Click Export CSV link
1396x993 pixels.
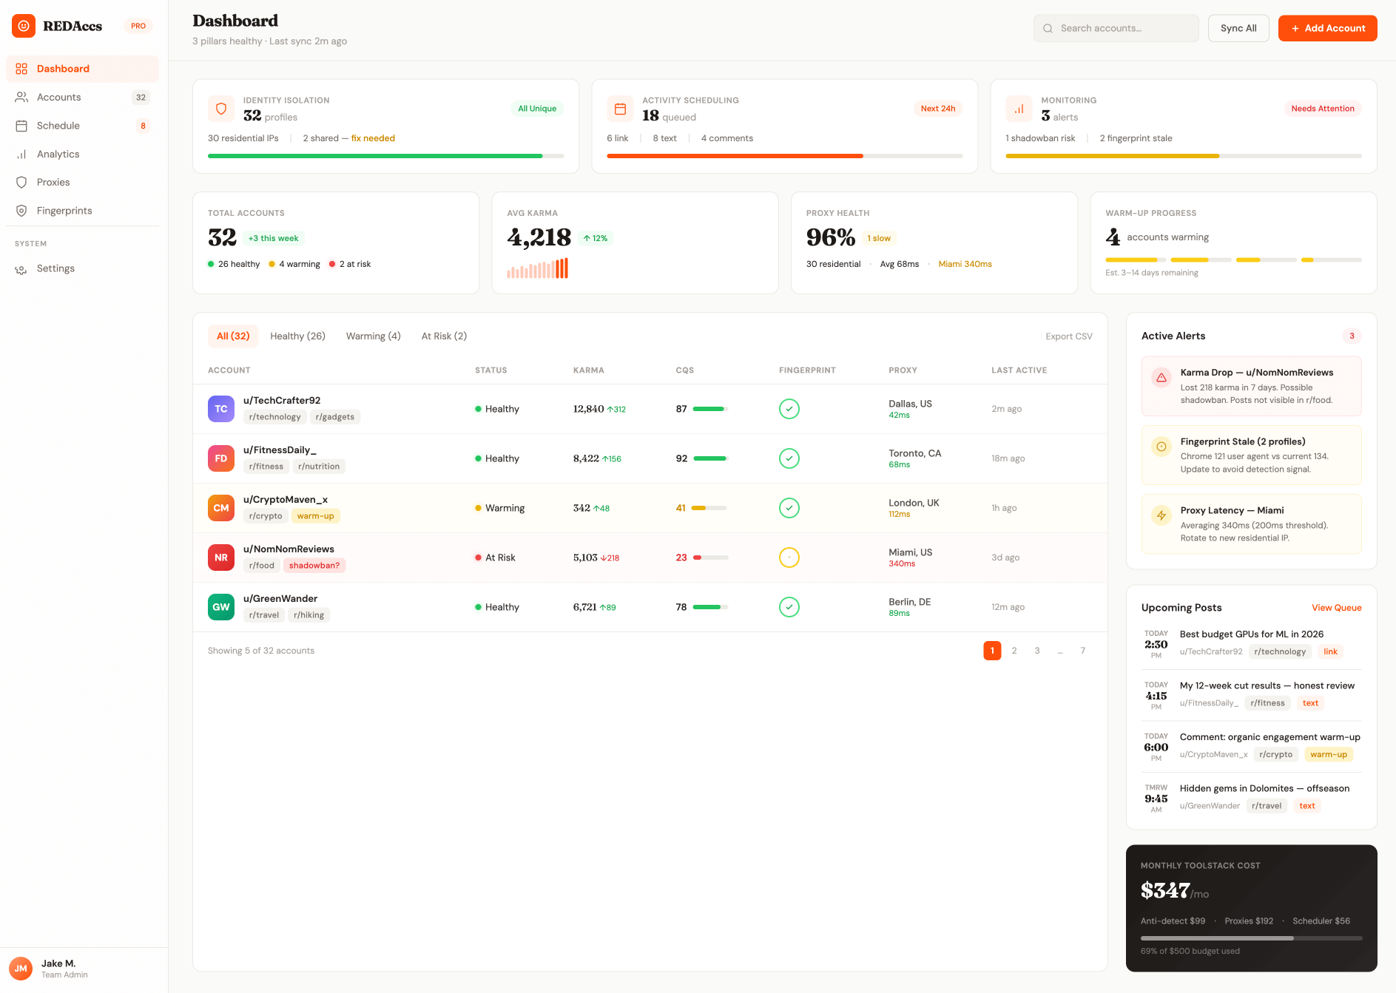(1068, 336)
